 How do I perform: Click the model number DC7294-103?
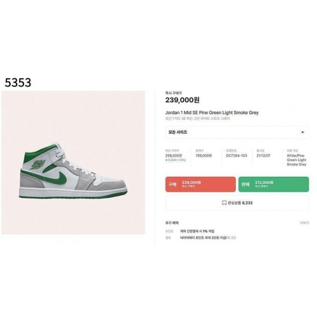pos(236,156)
